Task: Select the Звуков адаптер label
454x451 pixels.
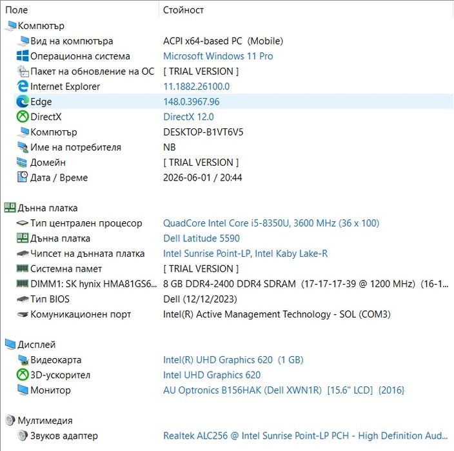Action: click(x=64, y=436)
